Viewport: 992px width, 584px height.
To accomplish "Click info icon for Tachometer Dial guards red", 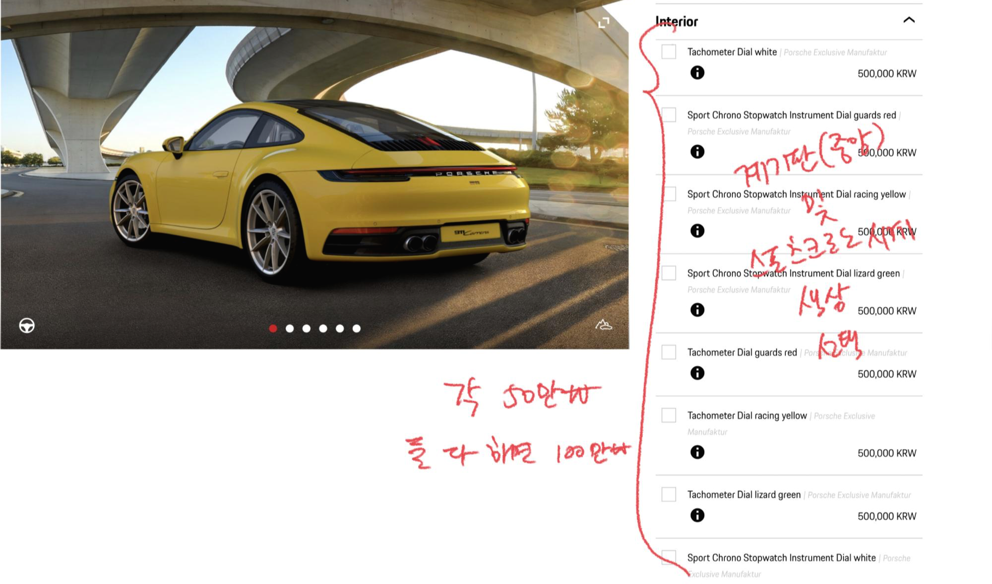I will [x=697, y=373].
